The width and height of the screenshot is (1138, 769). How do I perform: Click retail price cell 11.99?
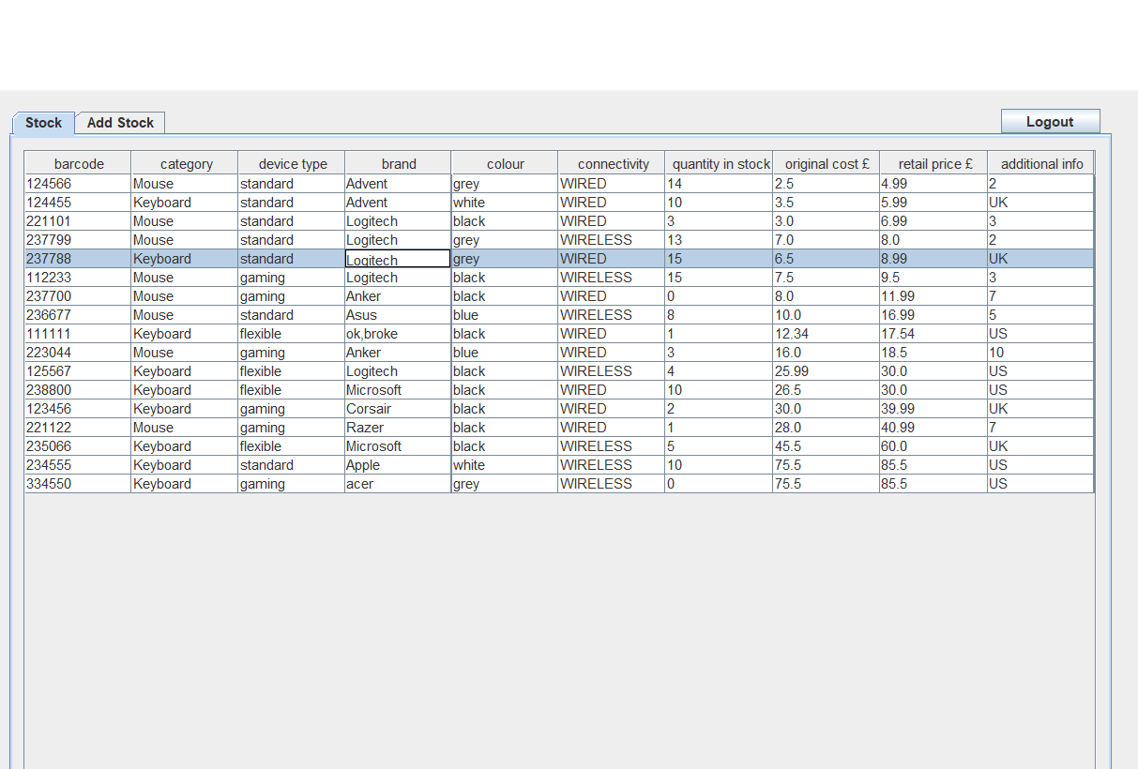point(933,296)
